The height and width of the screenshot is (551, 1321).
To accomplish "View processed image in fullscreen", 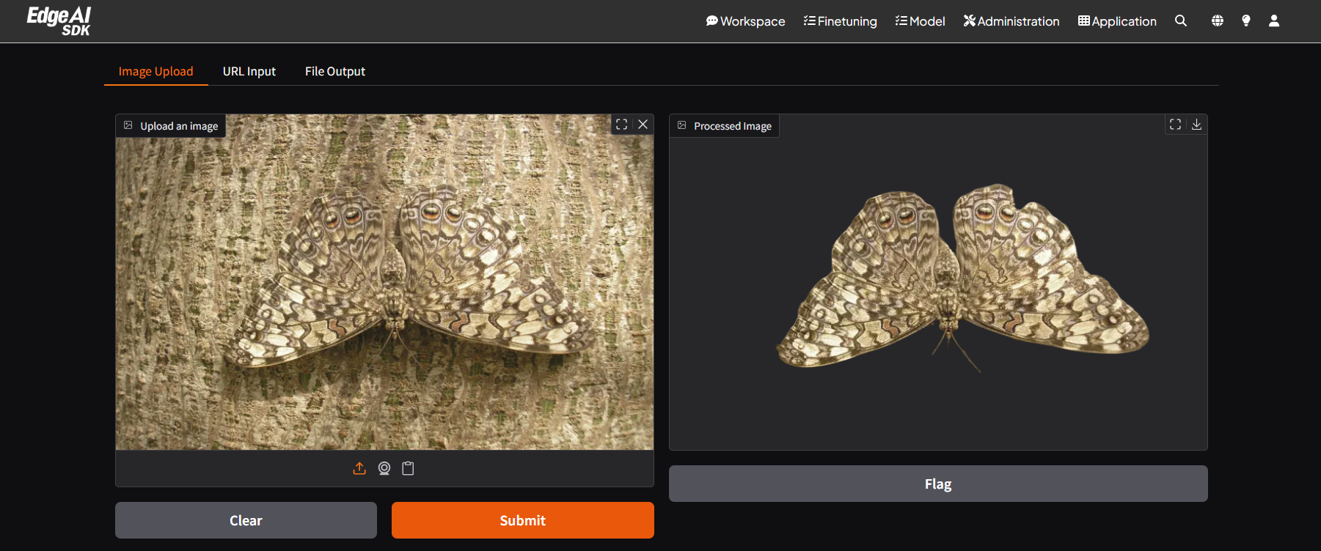I will click(1175, 125).
